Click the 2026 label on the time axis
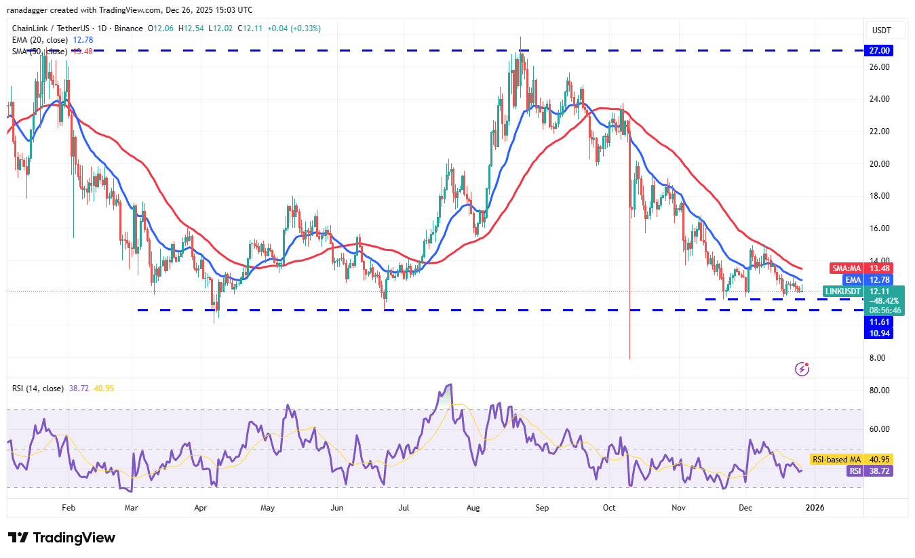The height and width of the screenshot is (558, 915). 815,507
